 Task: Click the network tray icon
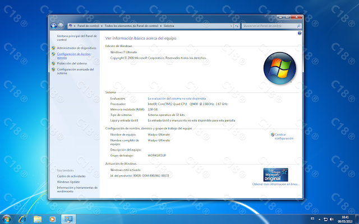click(x=325, y=220)
